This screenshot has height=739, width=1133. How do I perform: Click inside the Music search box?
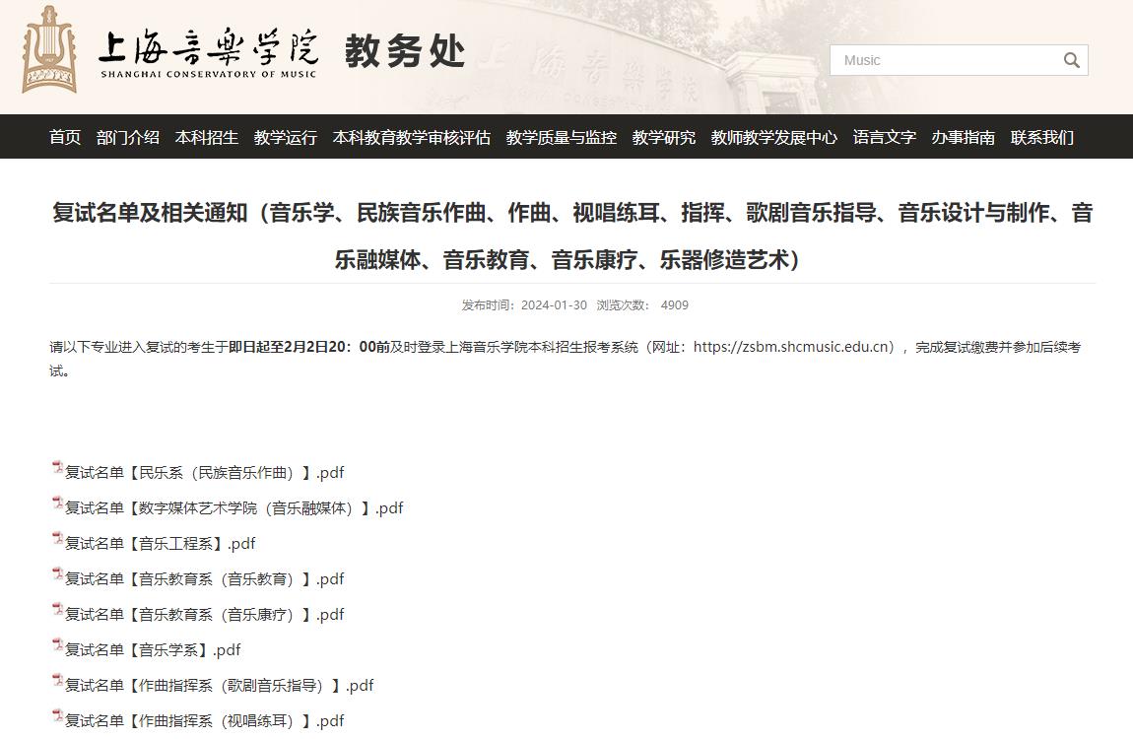click(x=936, y=59)
